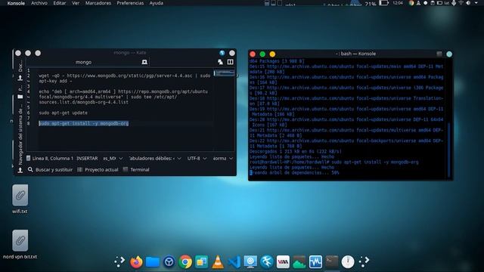
Task: Open the nord vpn txt.txt desktop file
Action: [20, 244]
